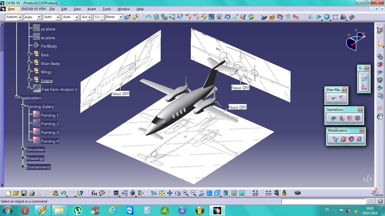
Task: Click the Zoom In magnifier icon
Action: pos(185,193)
